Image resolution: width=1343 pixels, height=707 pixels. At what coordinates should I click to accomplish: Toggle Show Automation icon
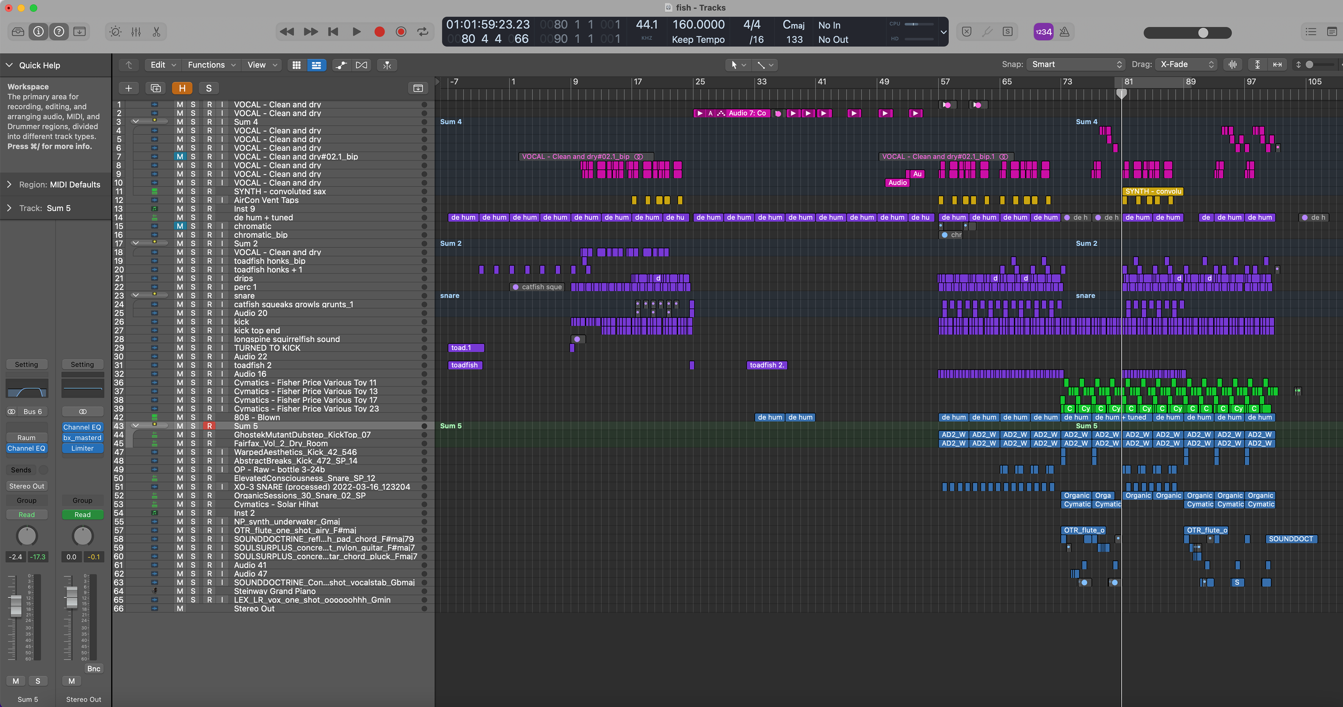point(341,65)
